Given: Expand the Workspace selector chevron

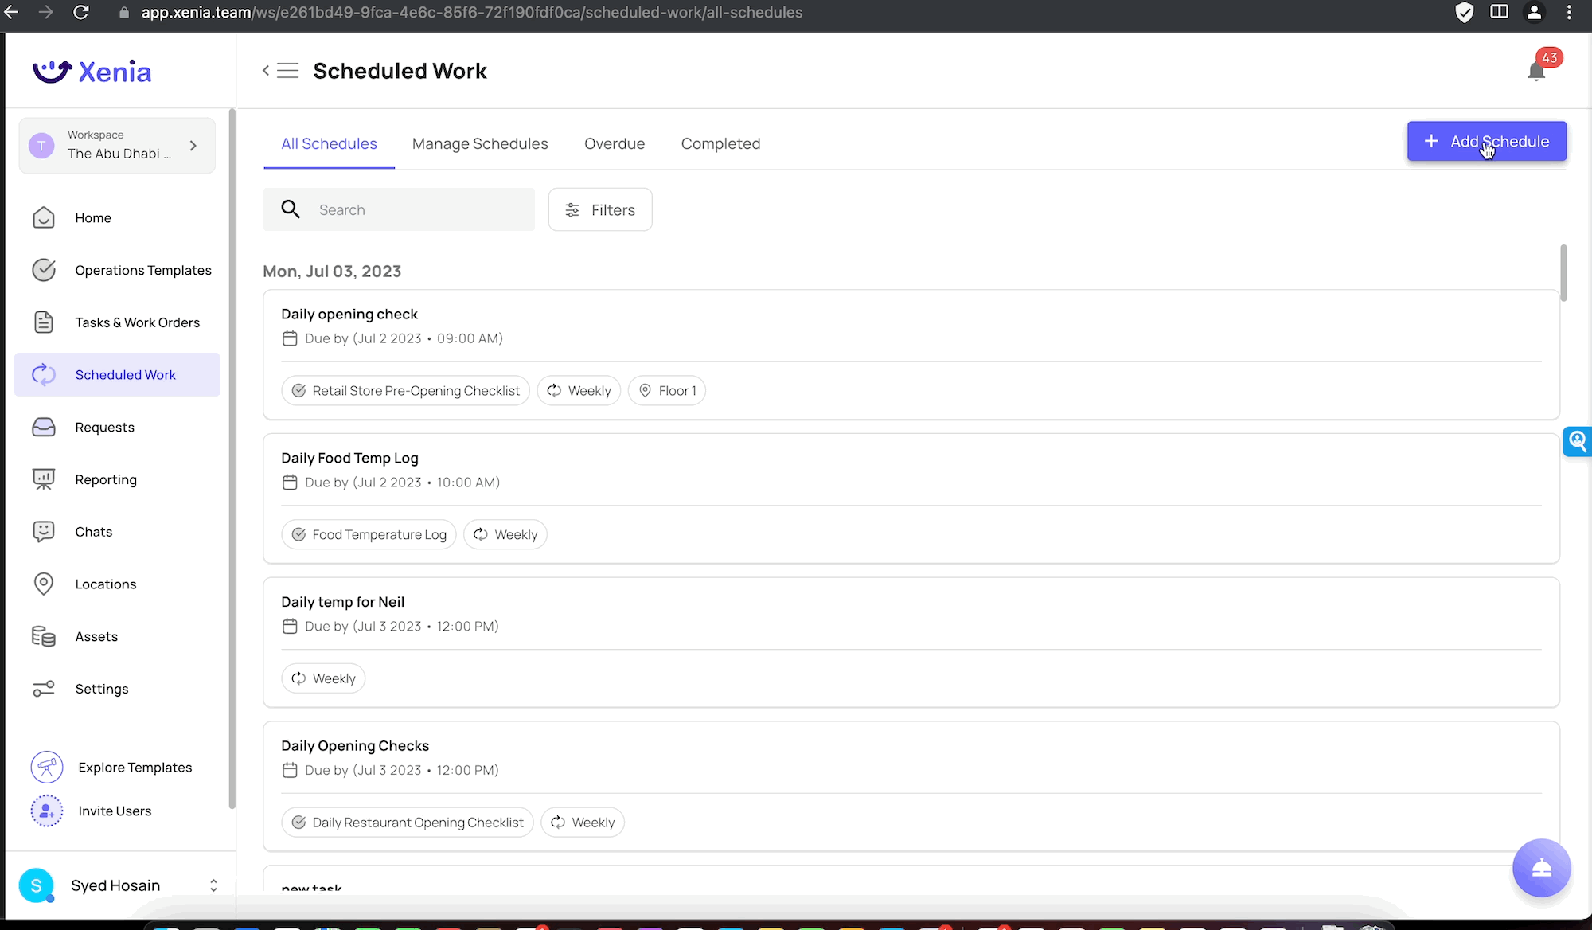Looking at the screenshot, I should pyautogui.click(x=193, y=146).
